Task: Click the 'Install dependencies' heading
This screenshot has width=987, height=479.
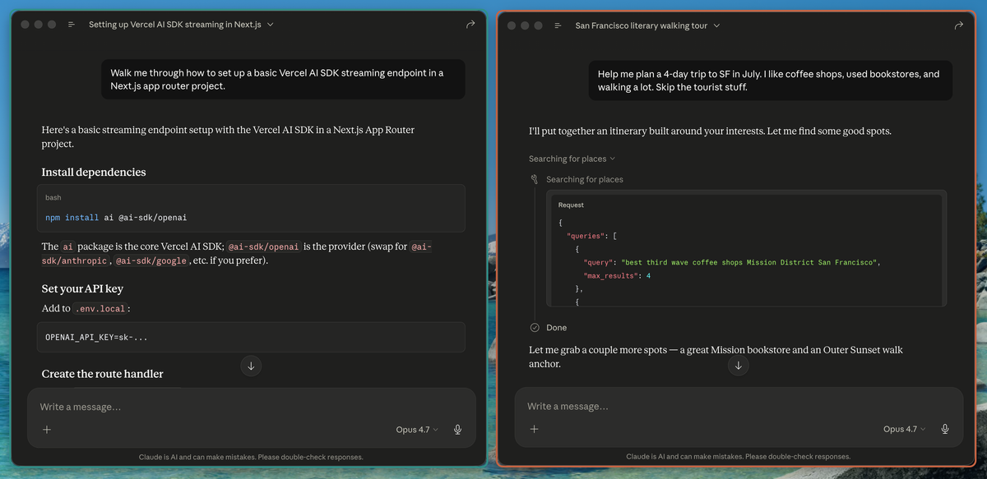Action: point(94,173)
